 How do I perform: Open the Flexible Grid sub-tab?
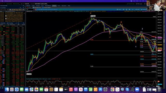[x=37, y=7]
